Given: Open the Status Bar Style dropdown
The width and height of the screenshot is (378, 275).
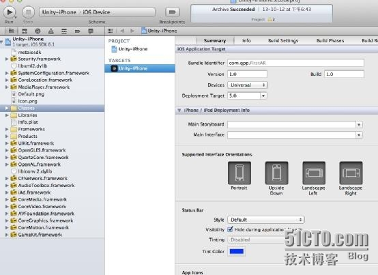Looking at the screenshot, I should click(266, 220).
